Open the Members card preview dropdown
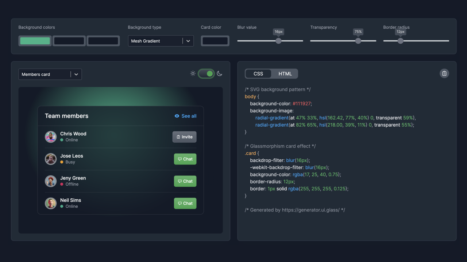 (x=50, y=74)
